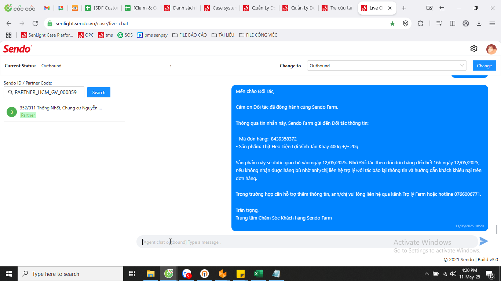Close the Live Chat tab

pos(390,8)
